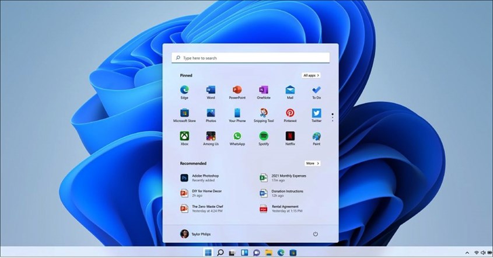Open the Xbox app
Screen dimensions: 493x258
[184, 138]
